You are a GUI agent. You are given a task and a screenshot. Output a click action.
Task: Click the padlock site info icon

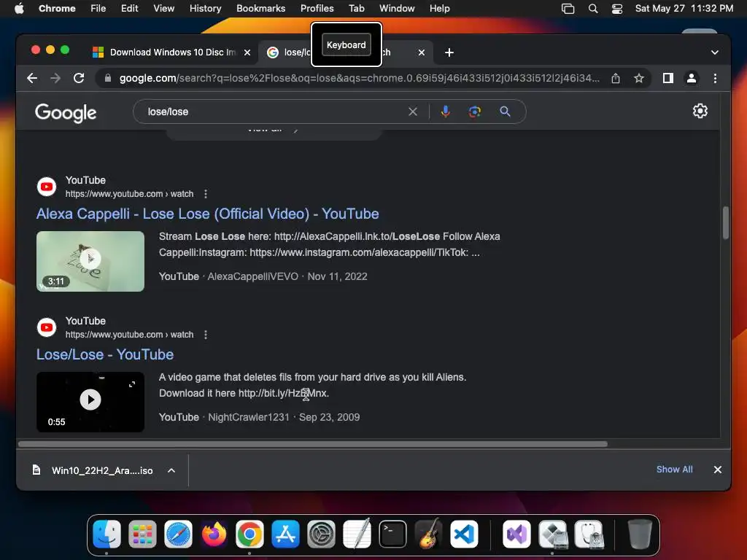(108, 78)
